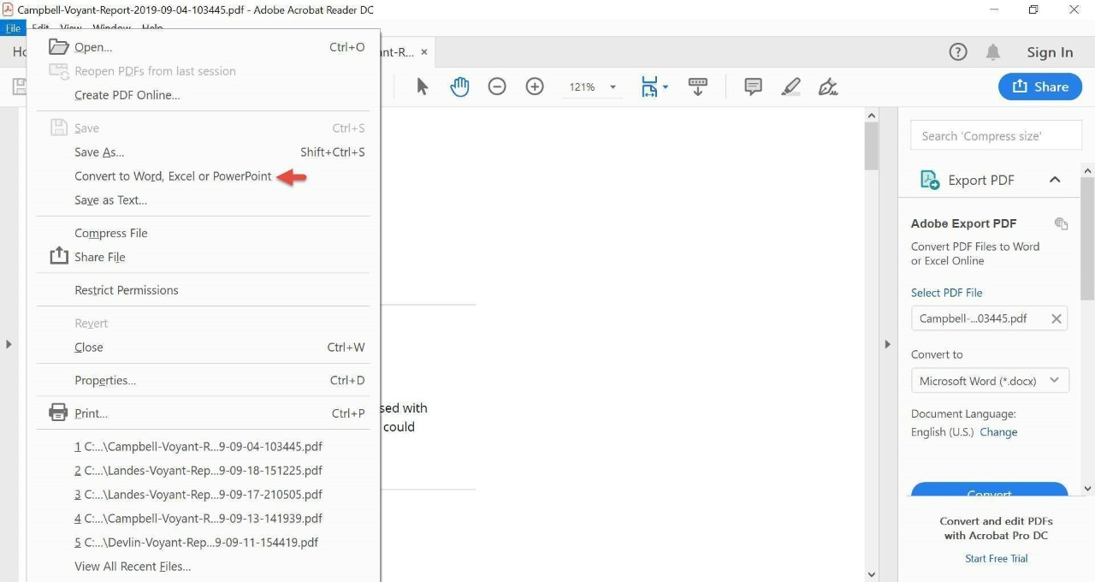
Task: Click Select PDF File link
Action: (x=946, y=293)
